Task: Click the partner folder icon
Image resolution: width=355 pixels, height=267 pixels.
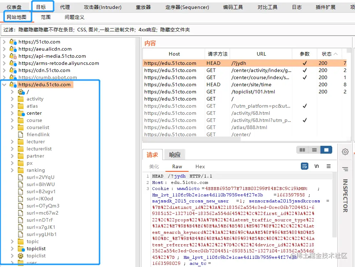Action: tap(21, 156)
